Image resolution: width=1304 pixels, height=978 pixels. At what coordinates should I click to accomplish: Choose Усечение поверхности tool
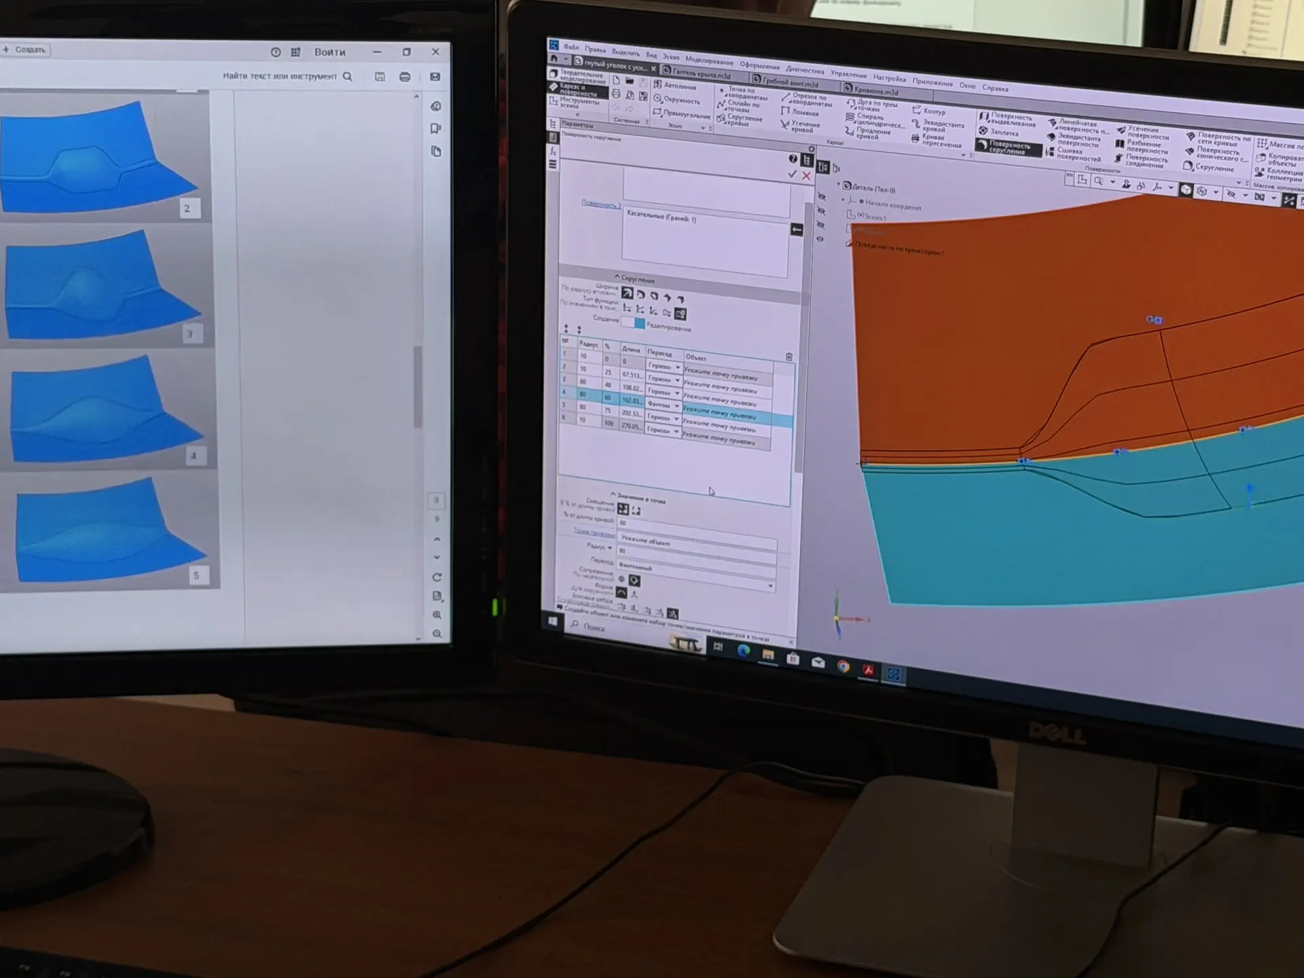1143,132
